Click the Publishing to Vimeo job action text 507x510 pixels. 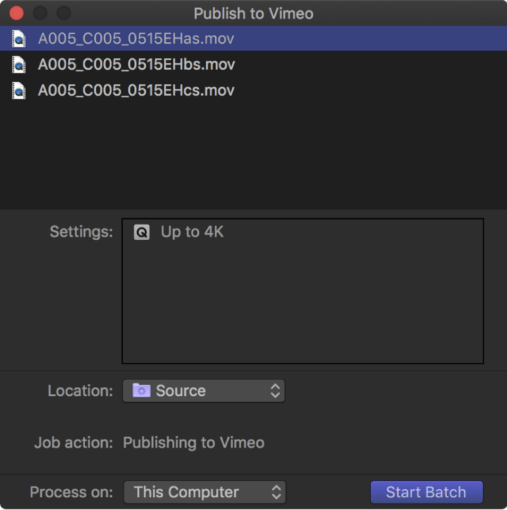tap(194, 442)
